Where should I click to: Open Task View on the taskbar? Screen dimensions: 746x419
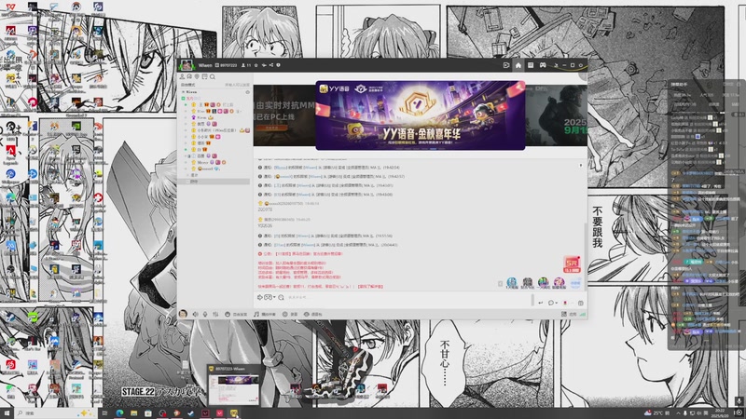pyautogui.click(x=104, y=413)
